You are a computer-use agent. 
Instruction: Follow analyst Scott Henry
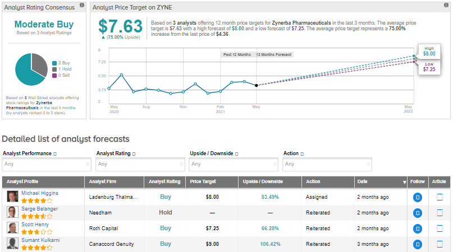pos(418,228)
